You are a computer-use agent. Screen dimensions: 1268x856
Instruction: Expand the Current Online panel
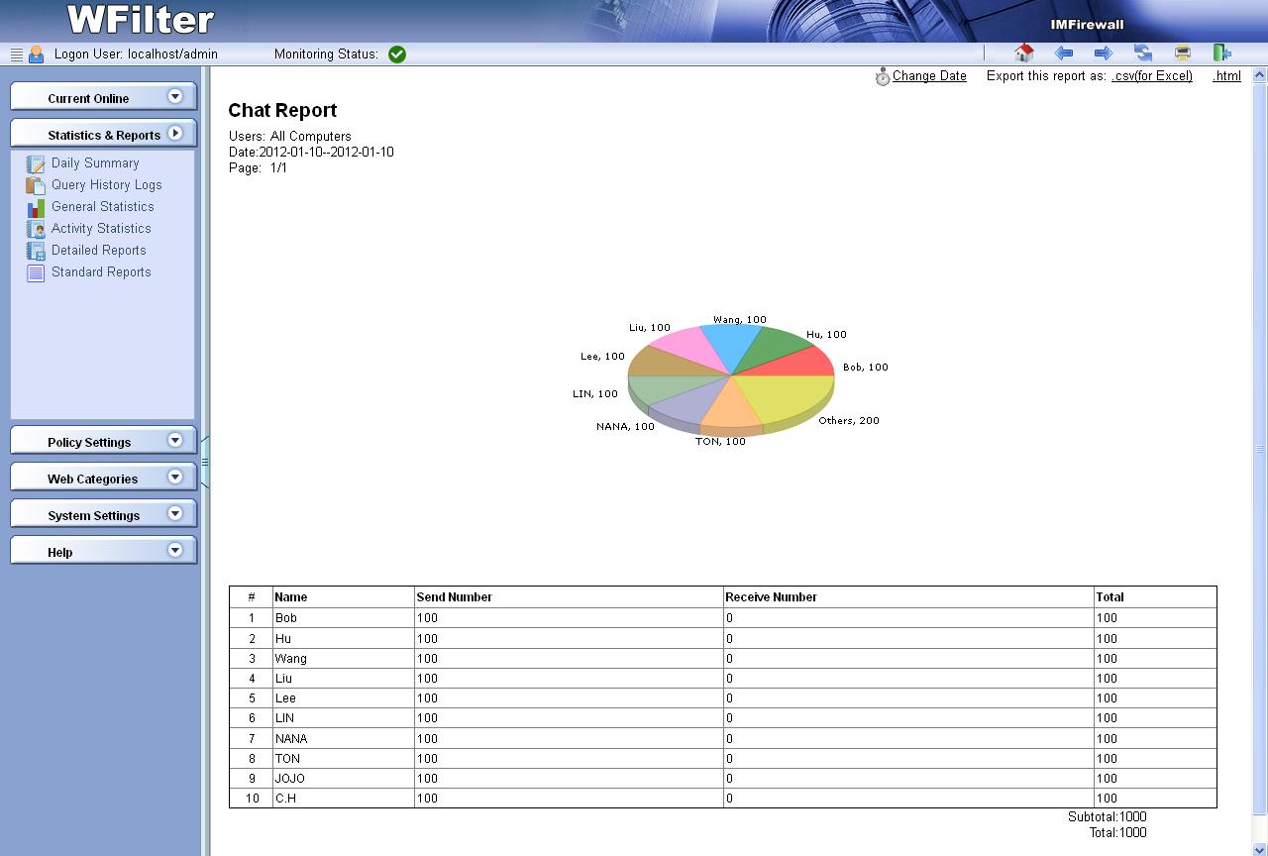(x=175, y=97)
